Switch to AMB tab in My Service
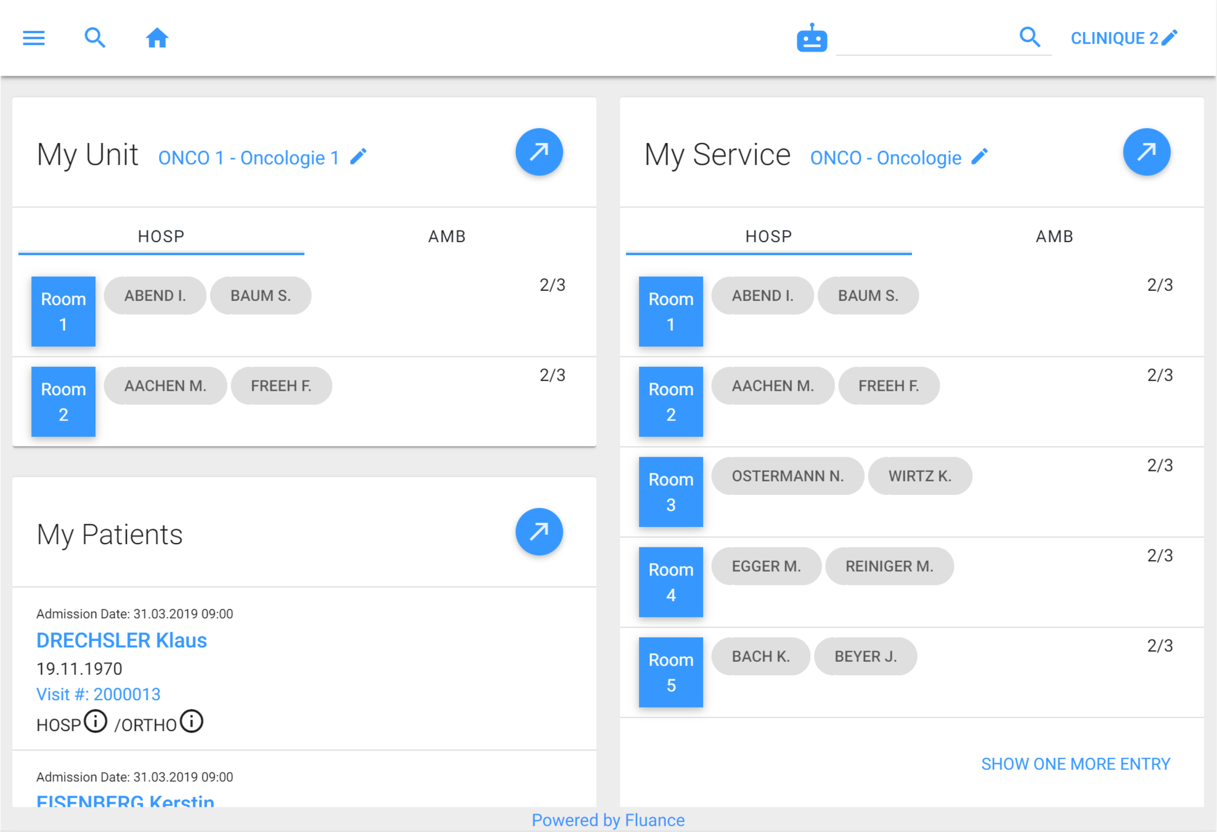Screen dimensions: 1217x832 (x=1054, y=237)
